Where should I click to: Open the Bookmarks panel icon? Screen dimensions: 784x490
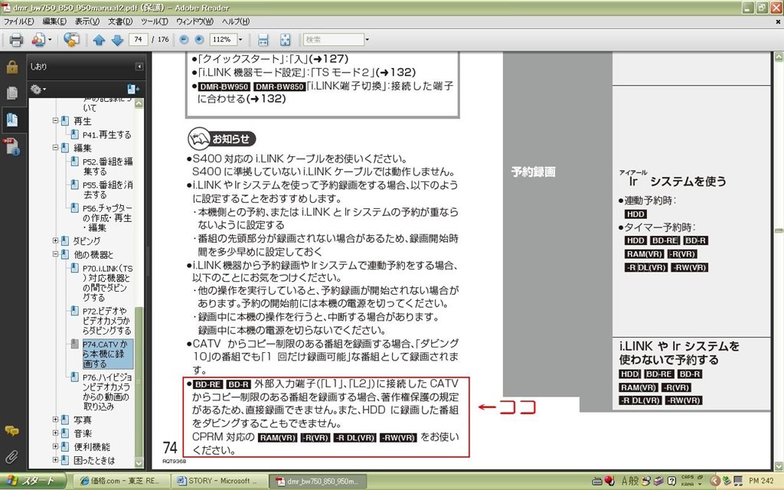[x=12, y=120]
